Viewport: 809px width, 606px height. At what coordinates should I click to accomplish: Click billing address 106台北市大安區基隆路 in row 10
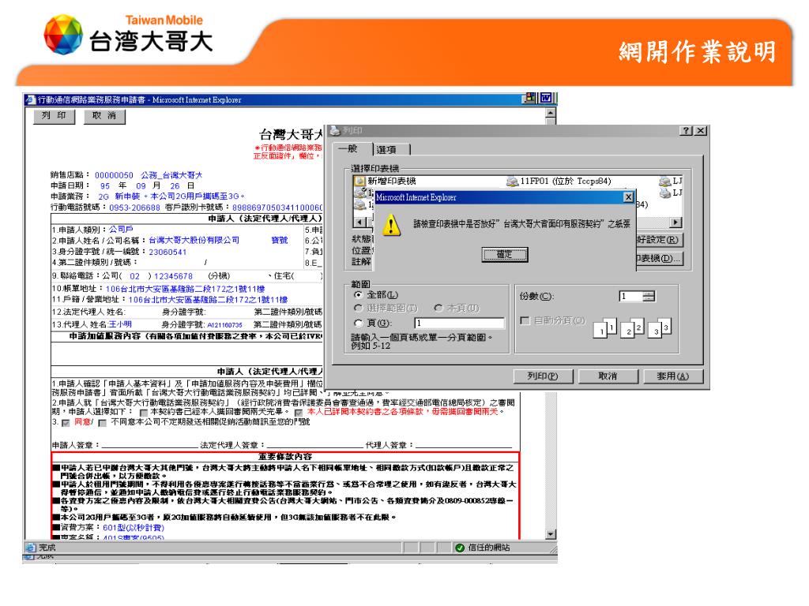(x=185, y=289)
